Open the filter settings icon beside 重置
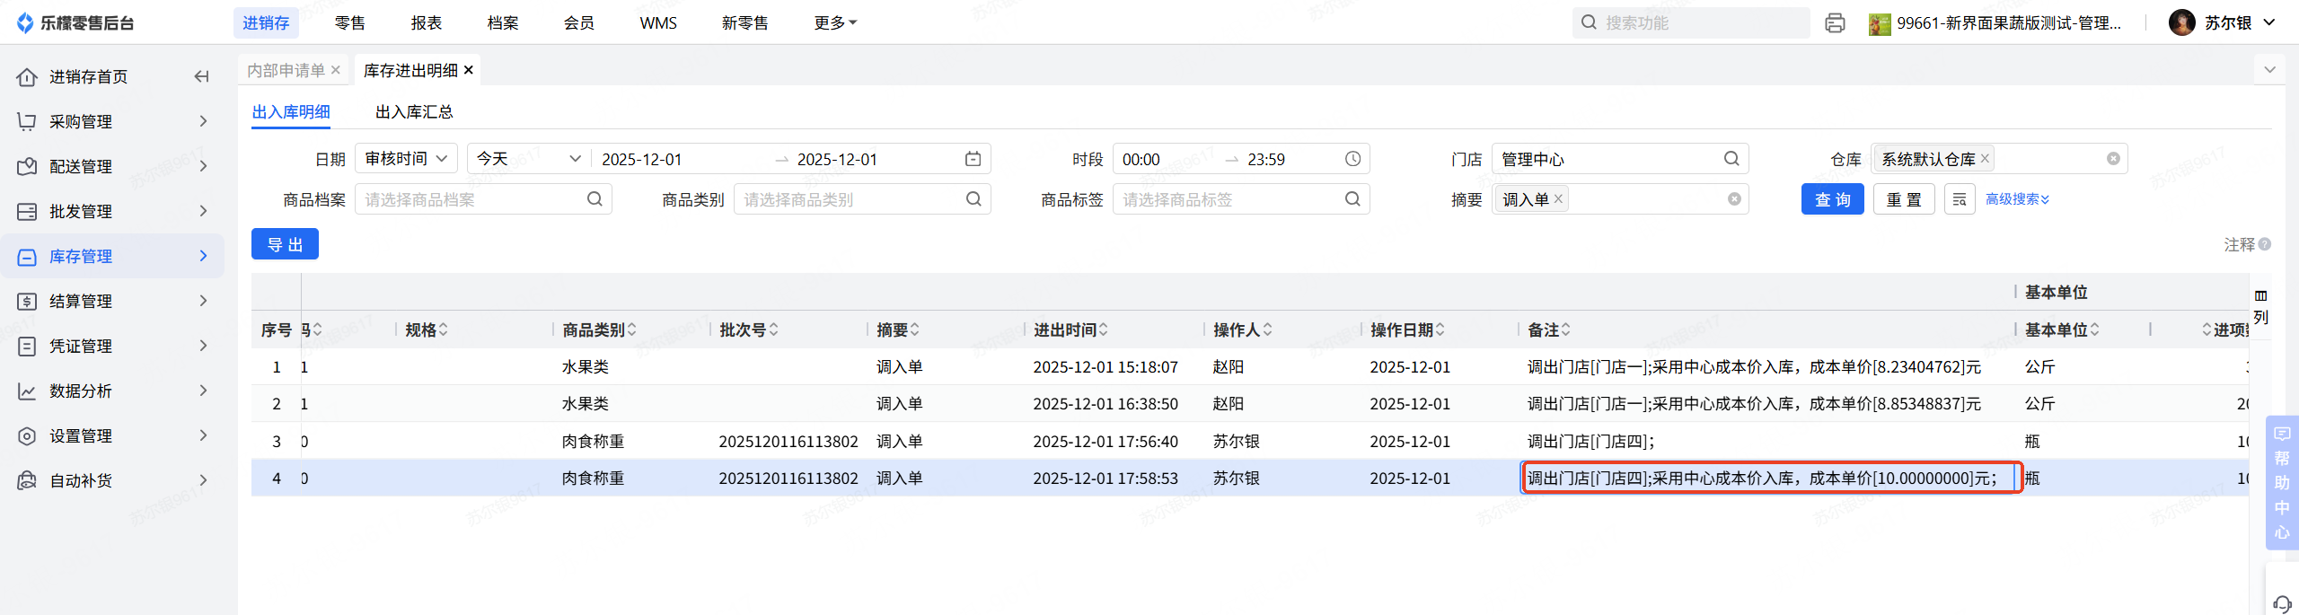The image size is (2299, 615). tap(1960, 199)
